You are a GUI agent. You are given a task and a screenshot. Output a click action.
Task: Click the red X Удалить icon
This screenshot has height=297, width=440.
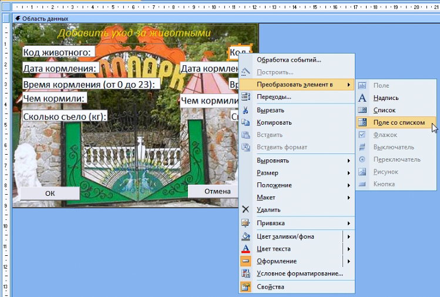(x=246, y=209)
